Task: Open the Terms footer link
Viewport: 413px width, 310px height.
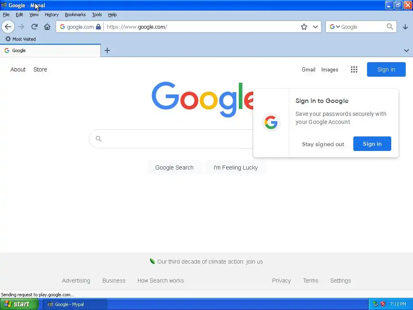Action: tap(311, 281)
